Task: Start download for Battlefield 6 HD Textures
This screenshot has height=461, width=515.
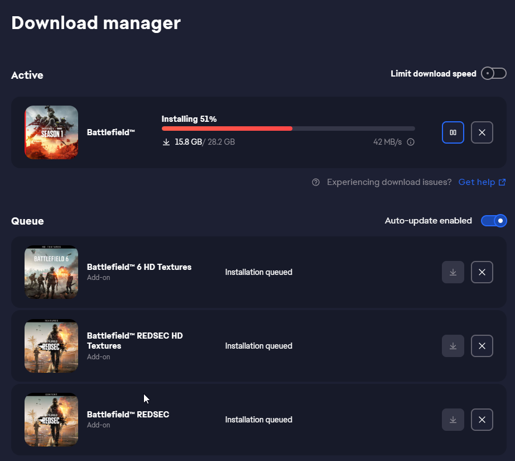Action: click(x=453, y=272)
